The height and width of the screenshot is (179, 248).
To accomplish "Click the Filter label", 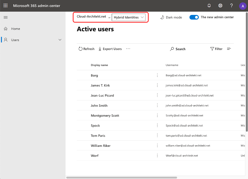I will pos(219,49).
